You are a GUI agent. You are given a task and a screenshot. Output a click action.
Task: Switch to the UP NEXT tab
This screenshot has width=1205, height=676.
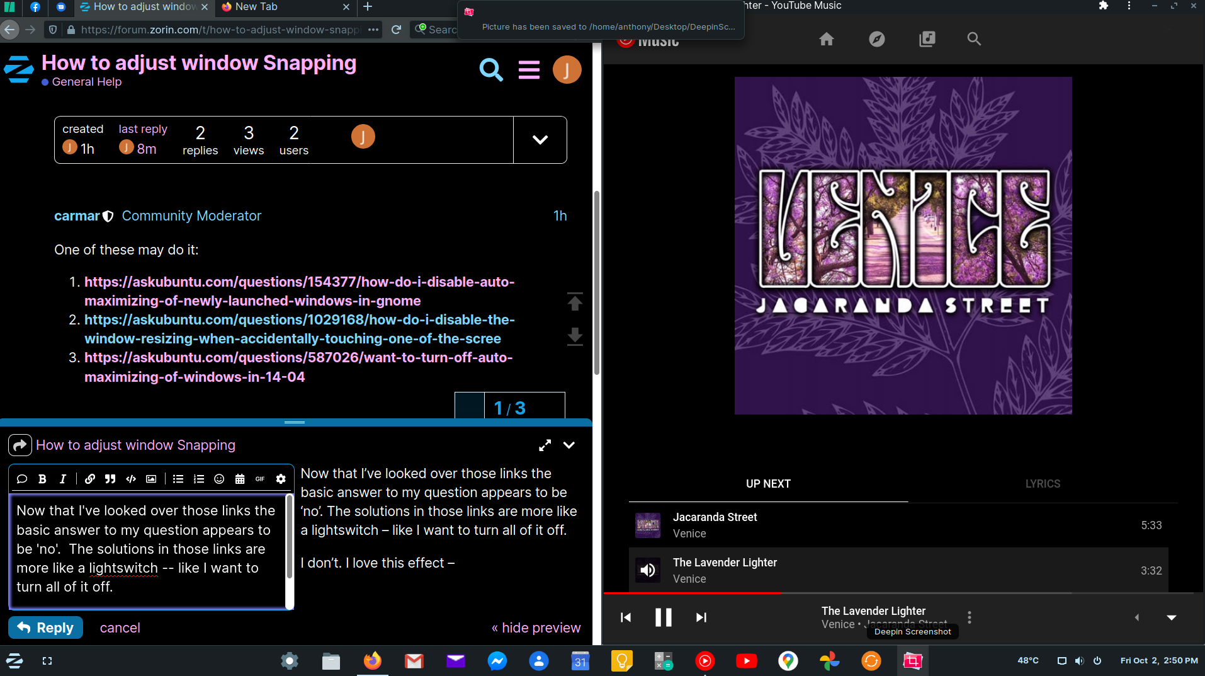pos(768,484)
